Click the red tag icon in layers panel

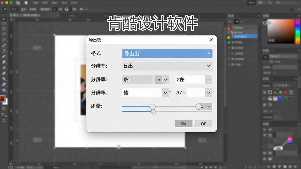229,28
